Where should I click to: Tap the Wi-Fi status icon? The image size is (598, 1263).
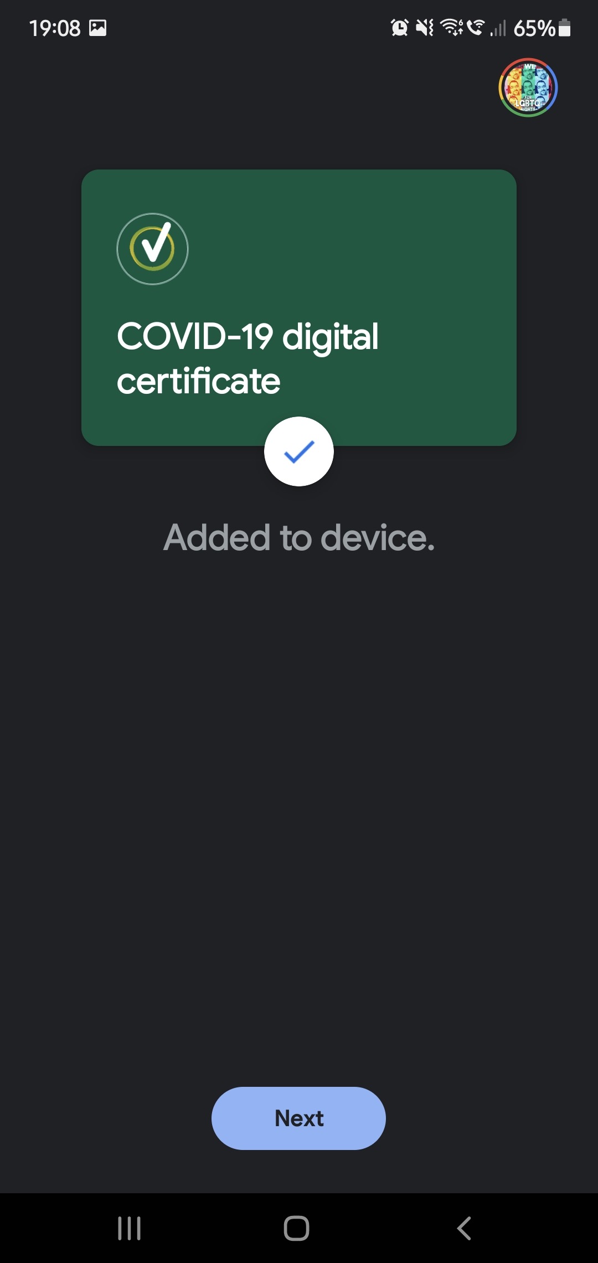coord(451,27)
